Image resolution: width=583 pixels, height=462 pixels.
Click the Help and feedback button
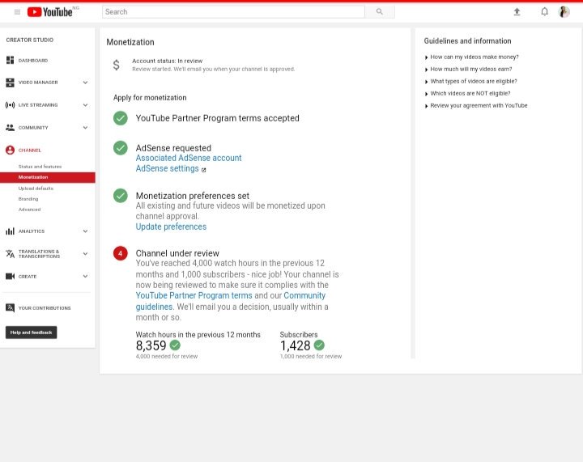pos(32,333)
